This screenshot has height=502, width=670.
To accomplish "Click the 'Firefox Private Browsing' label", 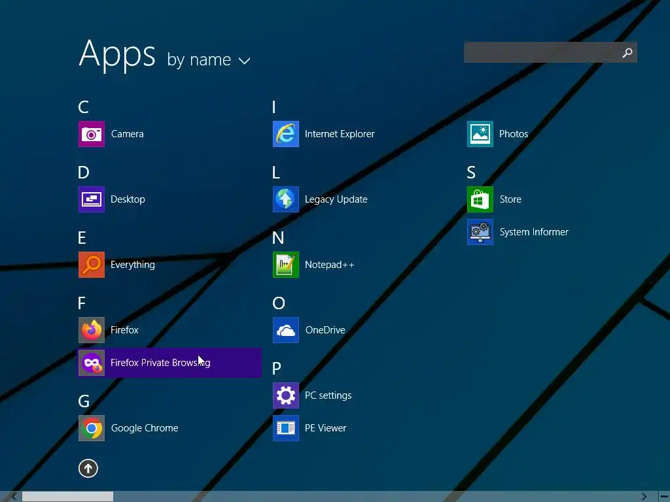I will 160,363.
